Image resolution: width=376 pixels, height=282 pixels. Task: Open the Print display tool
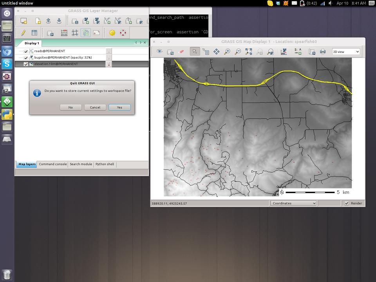(323, 52)
